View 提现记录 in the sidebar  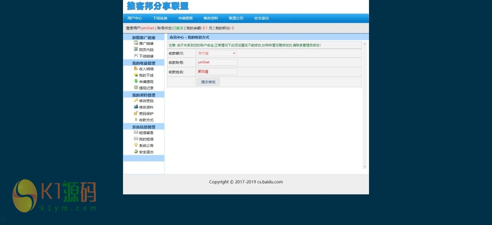click(x=146, y=88)
